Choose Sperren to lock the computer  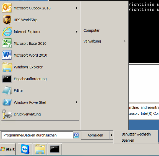click(128, 140)
